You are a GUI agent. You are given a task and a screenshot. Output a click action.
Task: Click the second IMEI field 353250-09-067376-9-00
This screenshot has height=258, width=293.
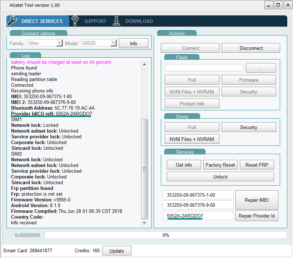point(198,205)
